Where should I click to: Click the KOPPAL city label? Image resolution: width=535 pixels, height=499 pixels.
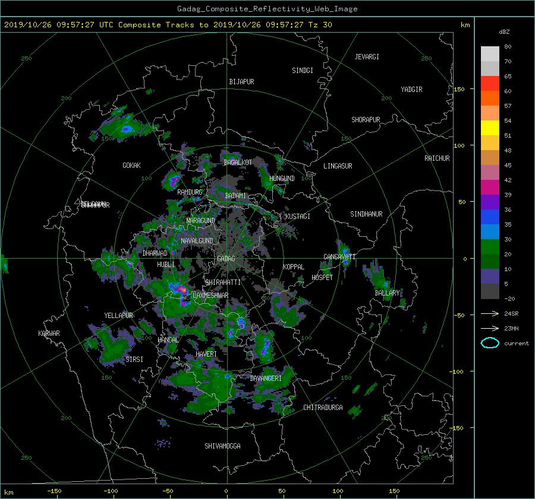click(294, 267)
